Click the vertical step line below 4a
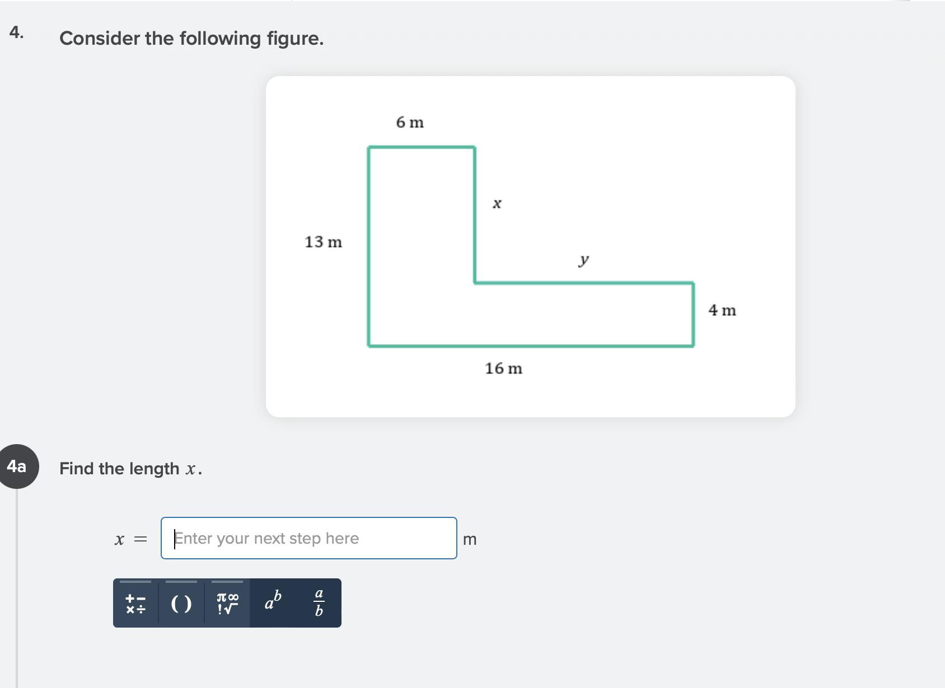 [17, 587]
